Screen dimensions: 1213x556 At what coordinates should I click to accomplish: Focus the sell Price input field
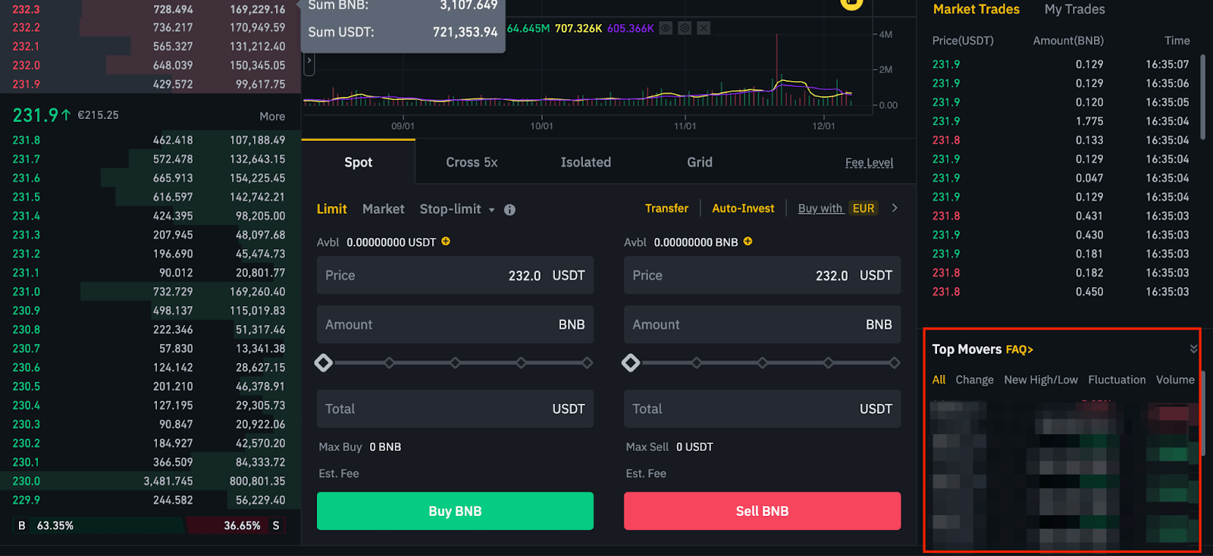click(763, 275)
